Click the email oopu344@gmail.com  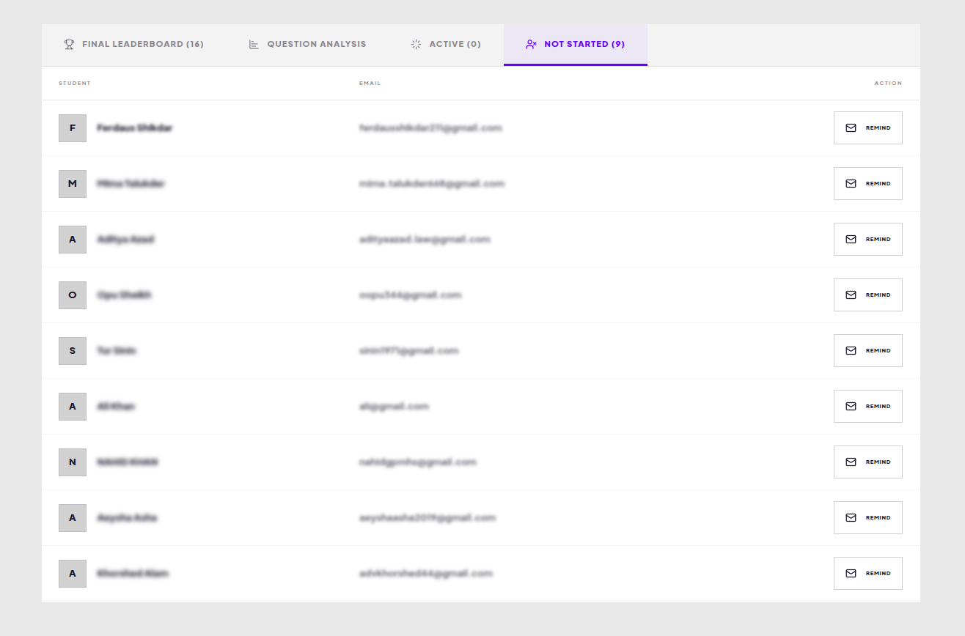pos(411,295)
